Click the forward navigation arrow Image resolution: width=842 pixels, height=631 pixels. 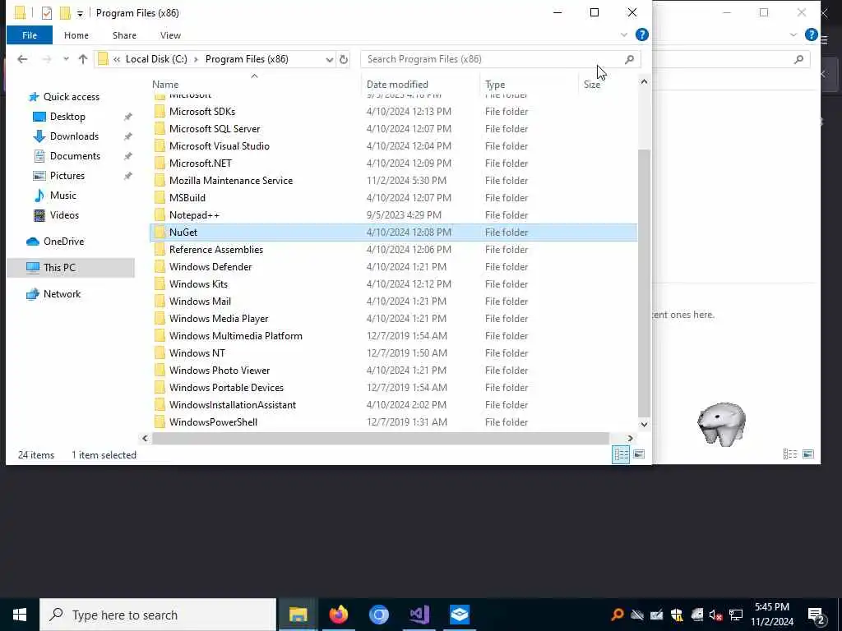click(47, 59)
